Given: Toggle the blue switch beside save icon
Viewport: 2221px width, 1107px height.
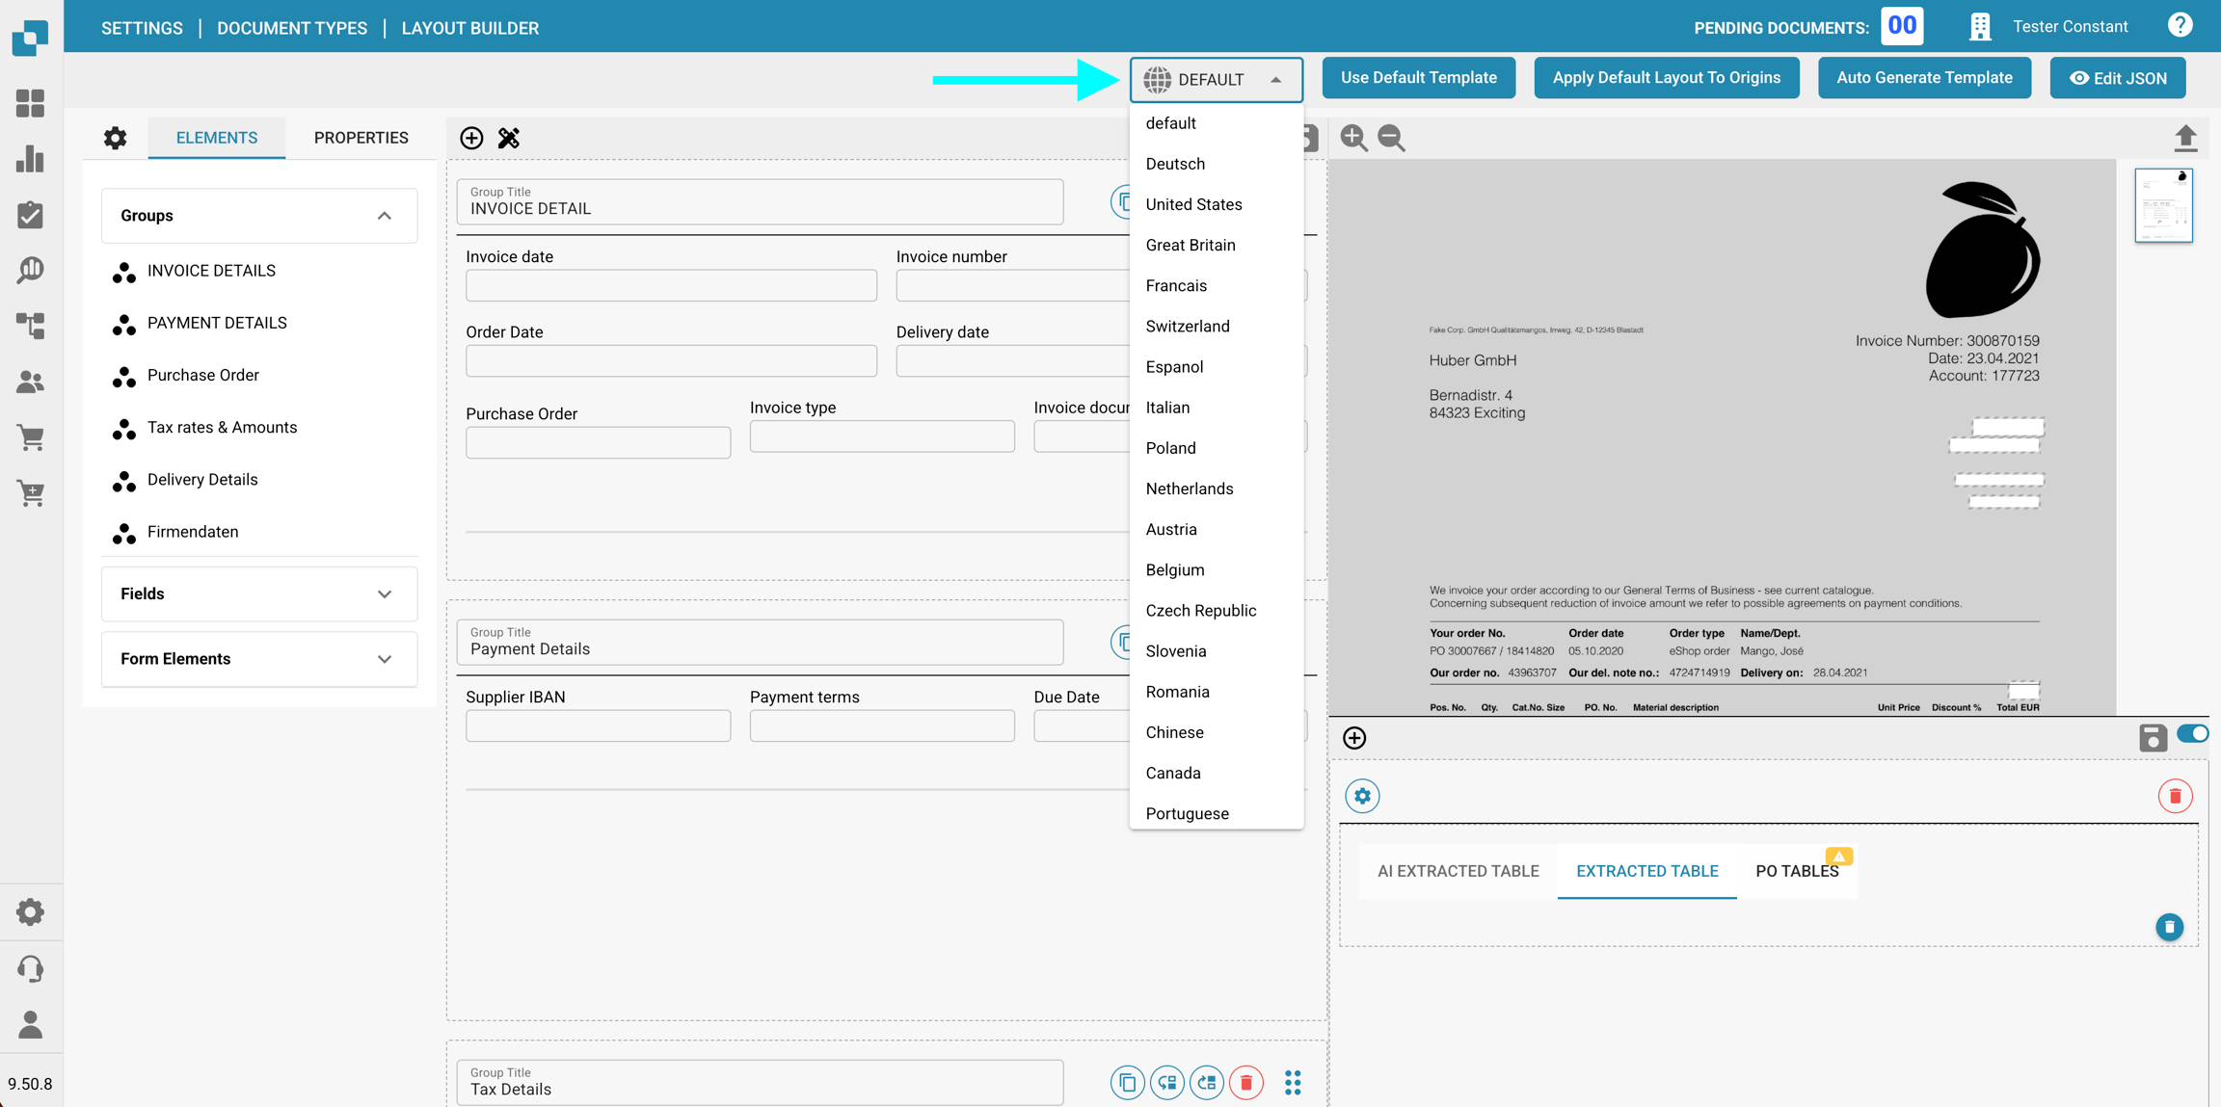Looking at the screenshot, I should pos(2191,734).
